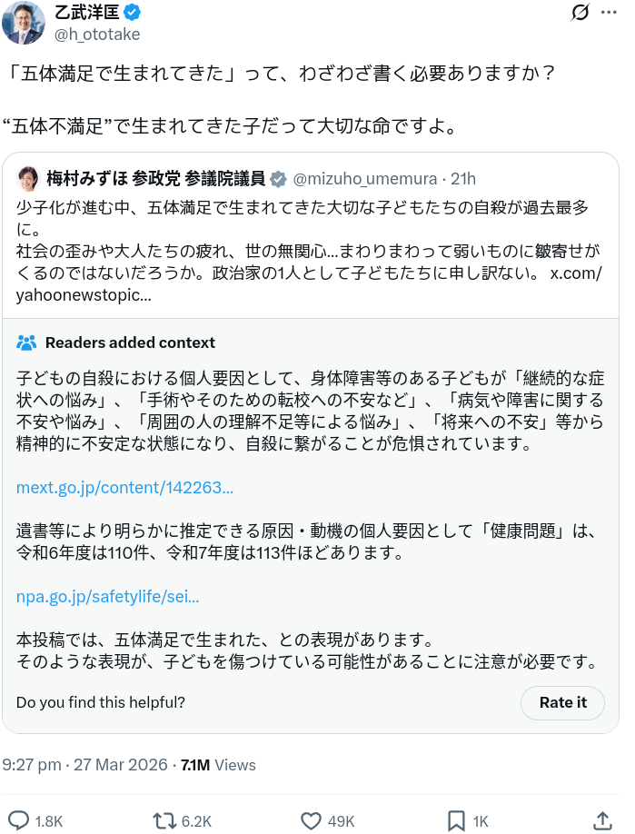Bookmark this post
Image resolution: width=635 pixels, height=834 pixels.
pyautogui.click(x=458, y=820)
